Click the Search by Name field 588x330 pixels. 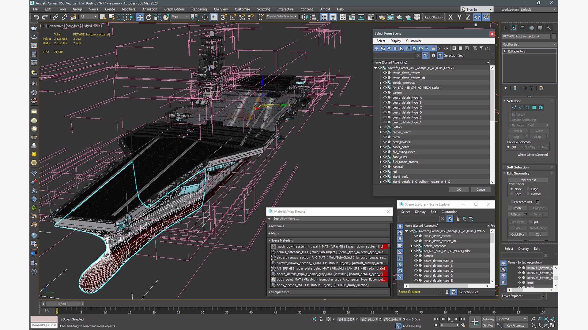[332, 218]
